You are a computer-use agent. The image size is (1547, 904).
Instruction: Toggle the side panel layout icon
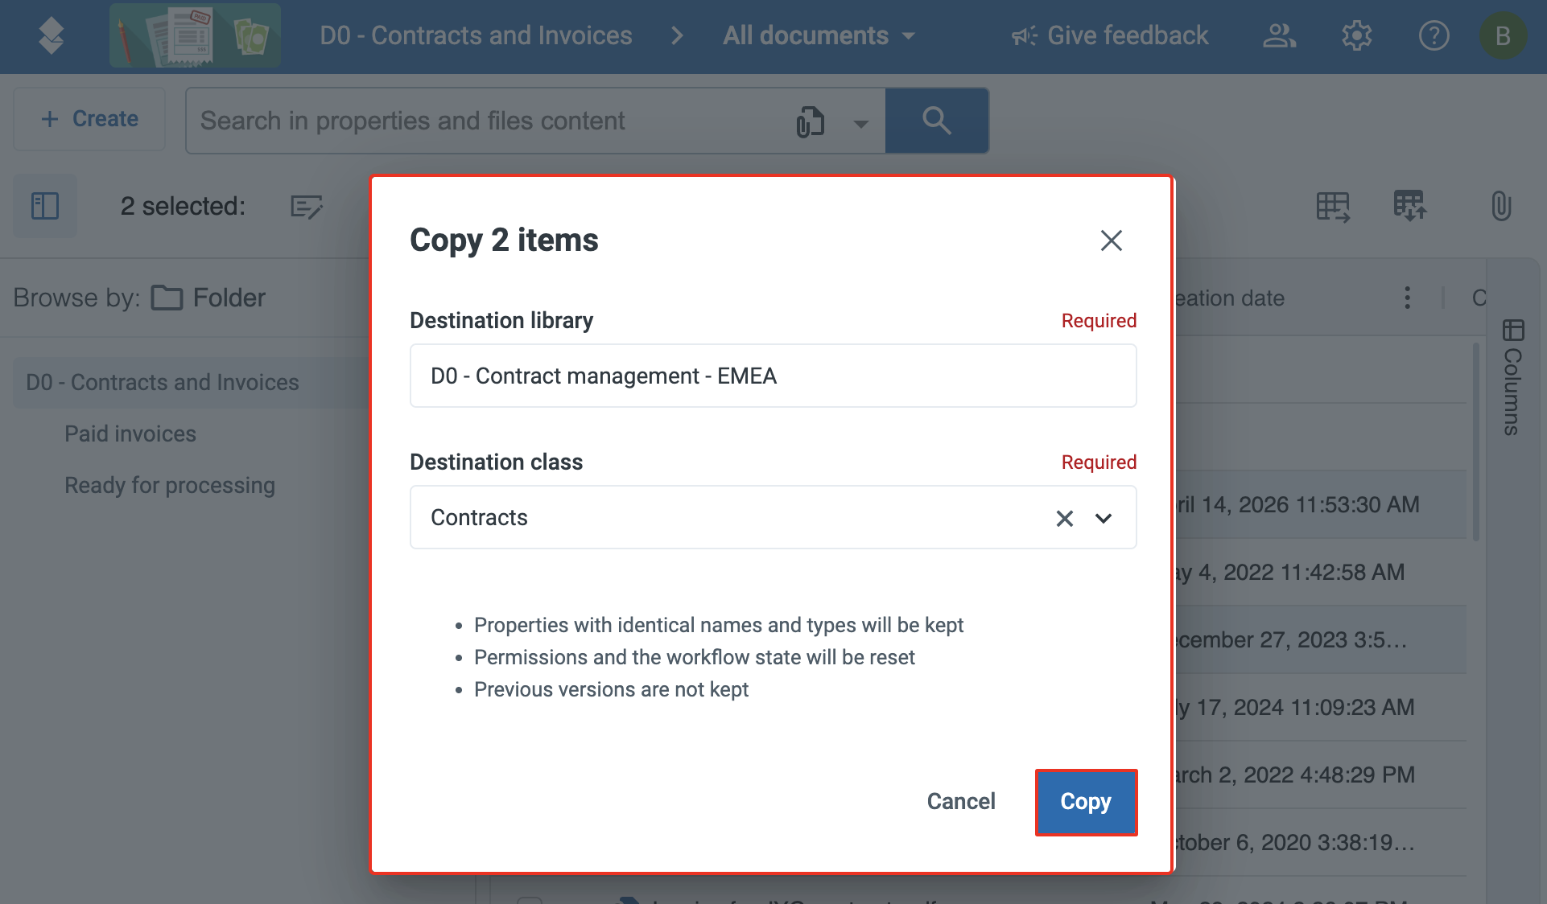pyautogui.click(x=45, y=206)
